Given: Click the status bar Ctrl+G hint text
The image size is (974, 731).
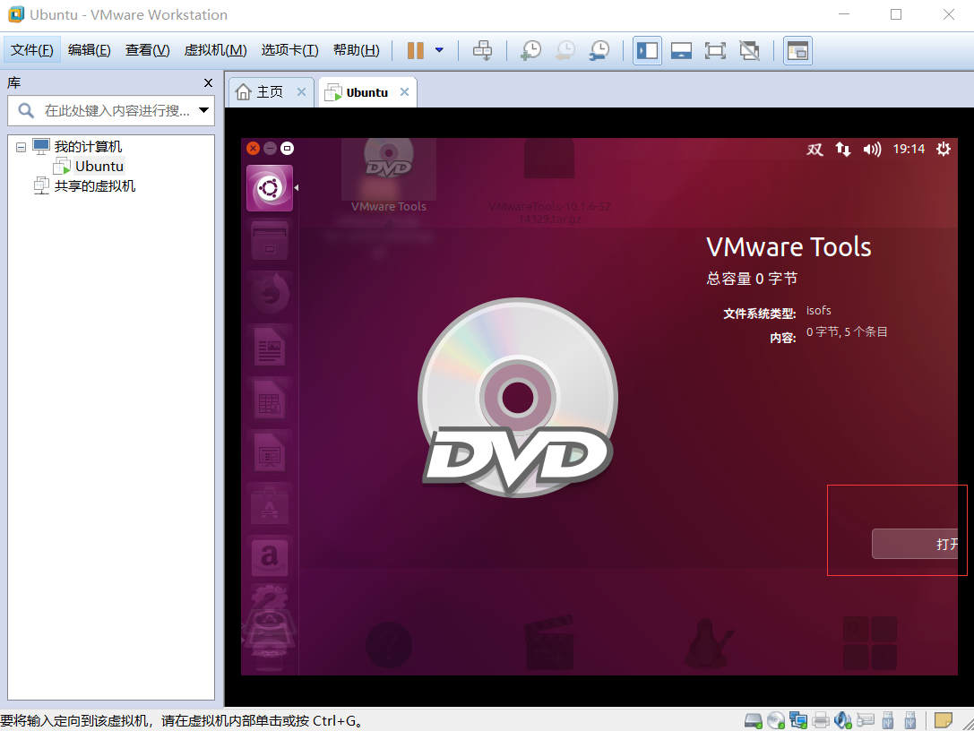Looking at the screenshot, I should tap(181, 720).
